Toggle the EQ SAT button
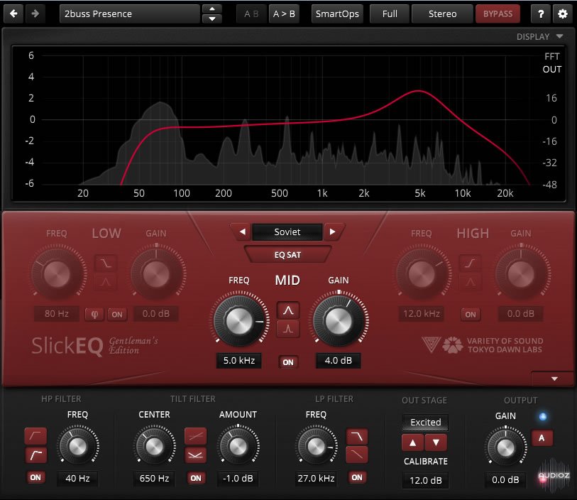 click(x=287, y=255)
